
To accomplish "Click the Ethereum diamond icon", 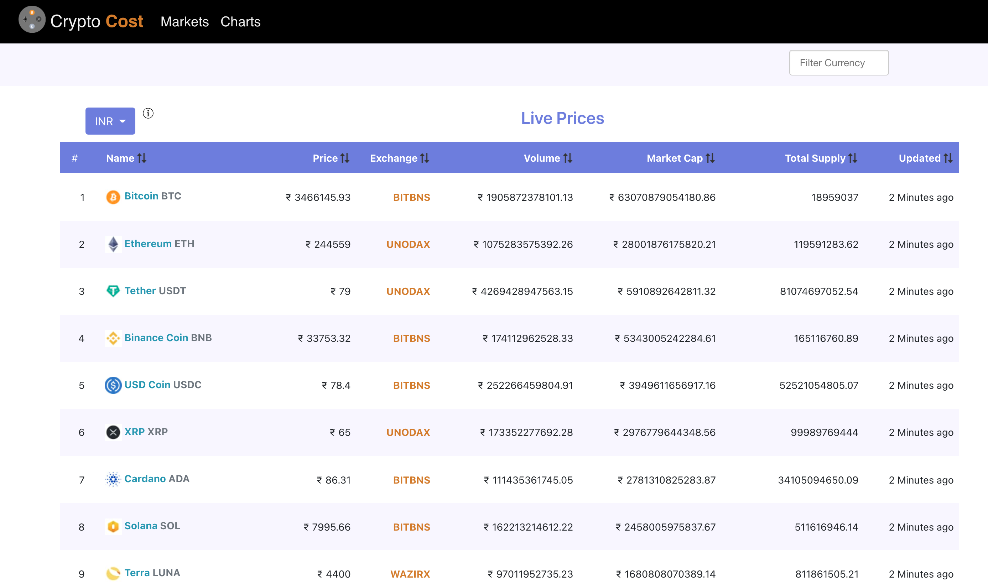I will pos(113,244).
